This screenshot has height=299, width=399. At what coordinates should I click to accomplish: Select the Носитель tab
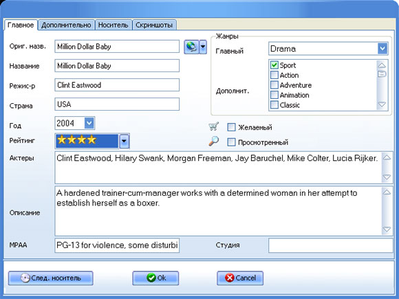coord(114,25)
